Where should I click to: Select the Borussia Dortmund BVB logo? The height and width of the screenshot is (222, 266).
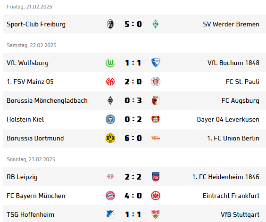pos(110,138)
